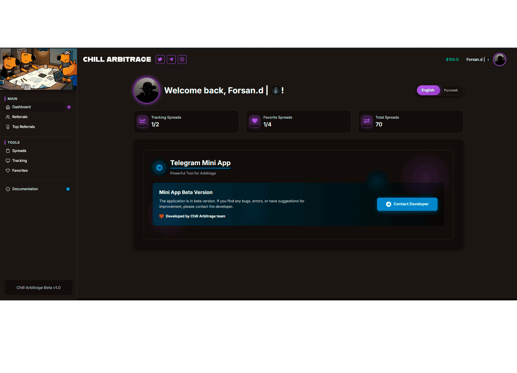
Task: Open the Instagram link icon
Action: tap(182, 60)
